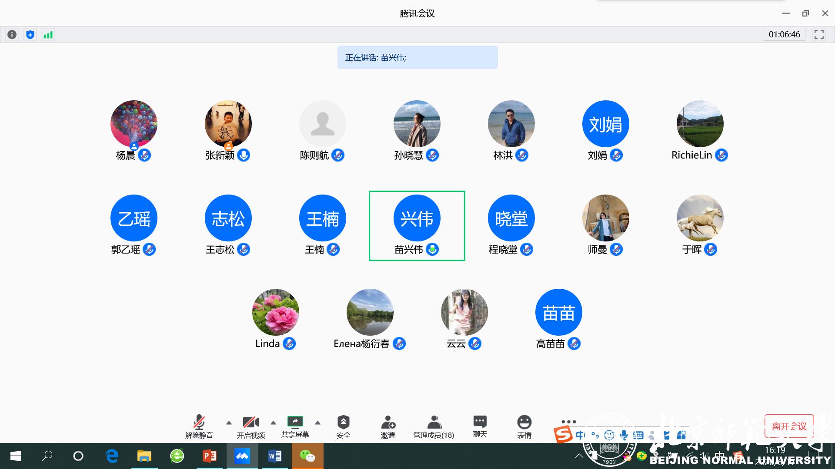Unmute microphone with 解除静音 button
The width and height of the screenshot is (835, 469).
[x=199, y=426]
